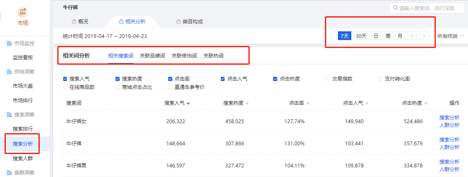Open 搜索分析 link for 牛仔裤女
Viewport: 468px width, 177px height.
click(449, 118)
